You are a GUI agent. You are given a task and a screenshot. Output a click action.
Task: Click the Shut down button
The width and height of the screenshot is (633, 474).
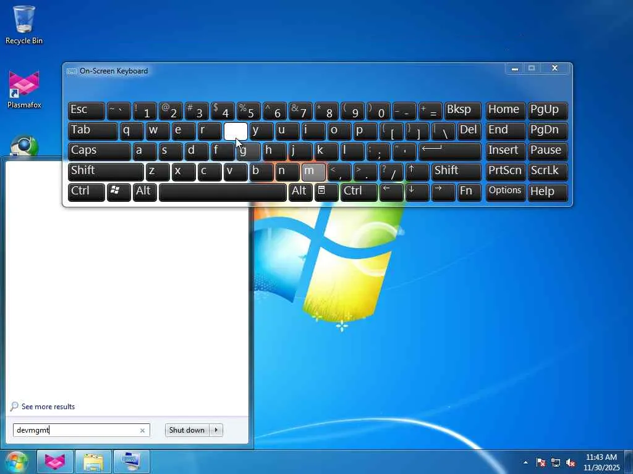coord(187,430)
